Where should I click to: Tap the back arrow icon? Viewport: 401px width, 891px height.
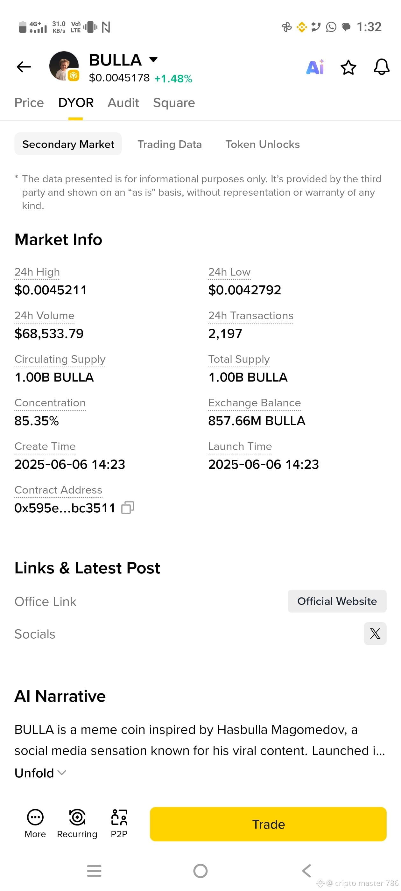coord(24,67)
